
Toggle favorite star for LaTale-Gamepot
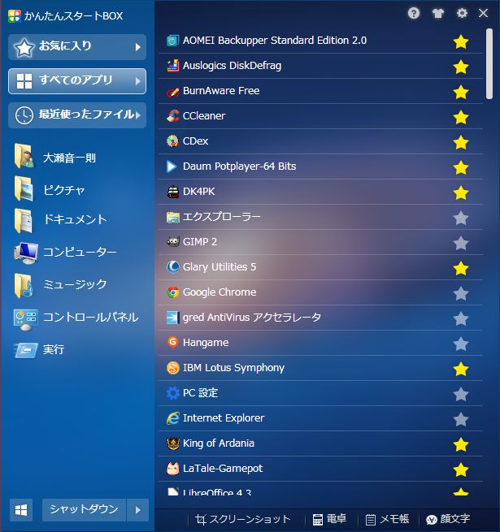click(461, 469)
